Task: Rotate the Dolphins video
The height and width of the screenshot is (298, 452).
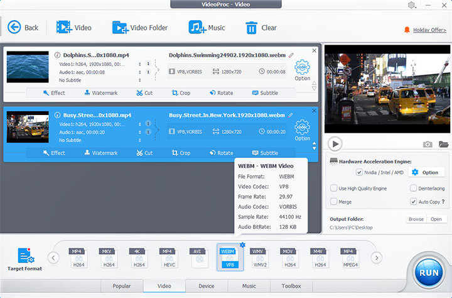Action: coord(222,92)
